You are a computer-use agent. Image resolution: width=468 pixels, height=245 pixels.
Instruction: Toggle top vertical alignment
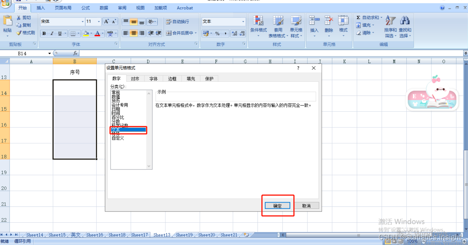pyautogui.click(x=126, y=22)
